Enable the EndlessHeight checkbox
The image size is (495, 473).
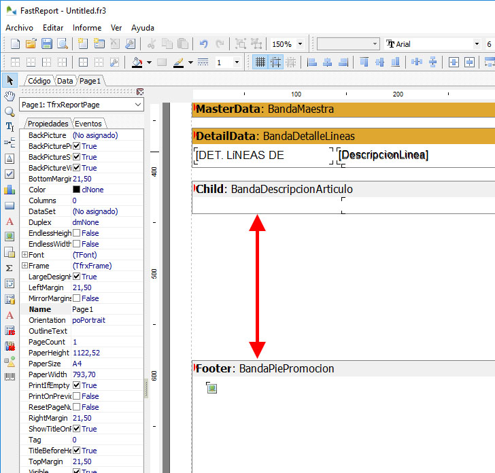point(77,233)
